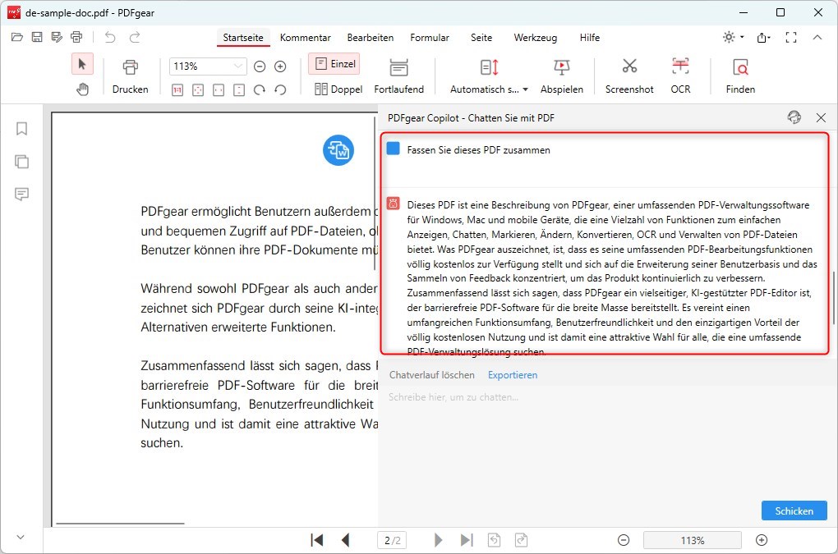Rotate page clockwise
This screenshot has width=838, height=554.
point(260,89)
